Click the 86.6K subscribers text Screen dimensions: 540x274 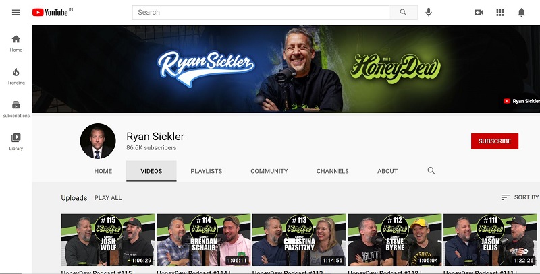pos(151,148)
